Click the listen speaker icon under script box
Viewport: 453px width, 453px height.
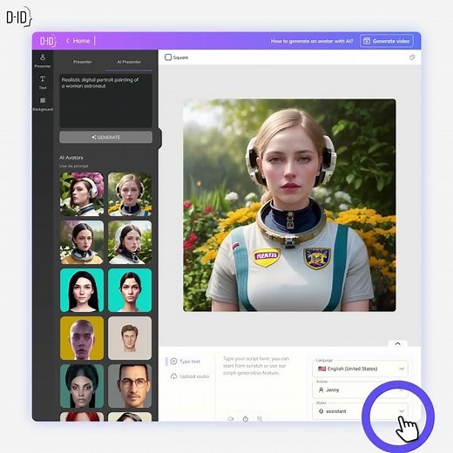(231, 419)
